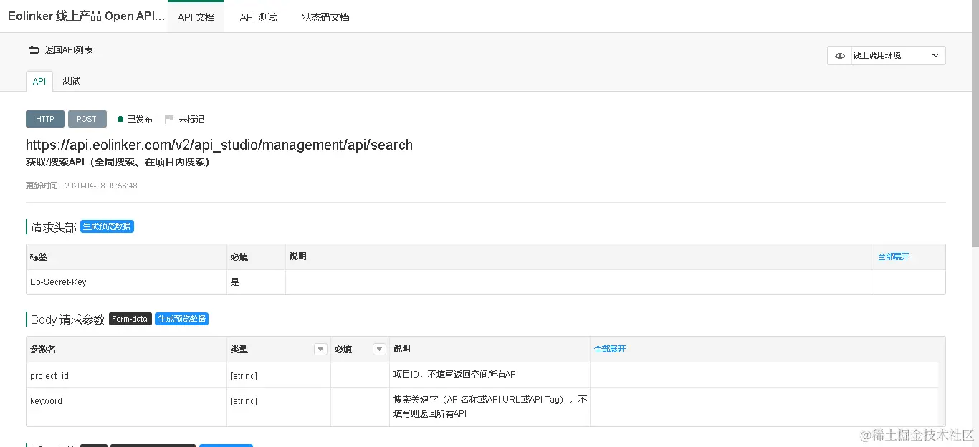
Task: Select the API sub-tab
Action: [39, 81]
